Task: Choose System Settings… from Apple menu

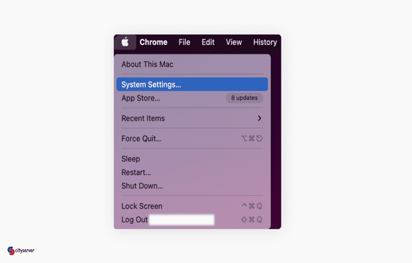Action: 192,84
